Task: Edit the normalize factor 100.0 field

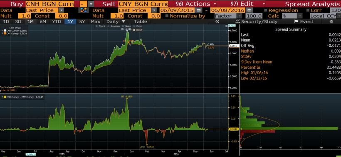Action: pos(254,16)
